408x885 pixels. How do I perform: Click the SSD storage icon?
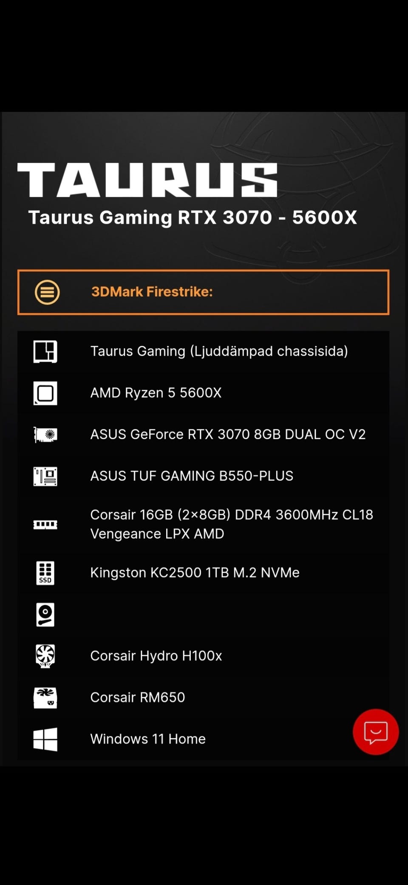(x=45, y=573)
